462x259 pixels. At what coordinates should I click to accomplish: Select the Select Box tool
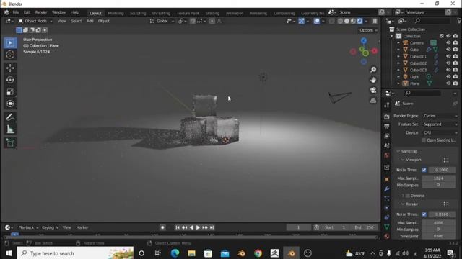(x=10, y=43)
